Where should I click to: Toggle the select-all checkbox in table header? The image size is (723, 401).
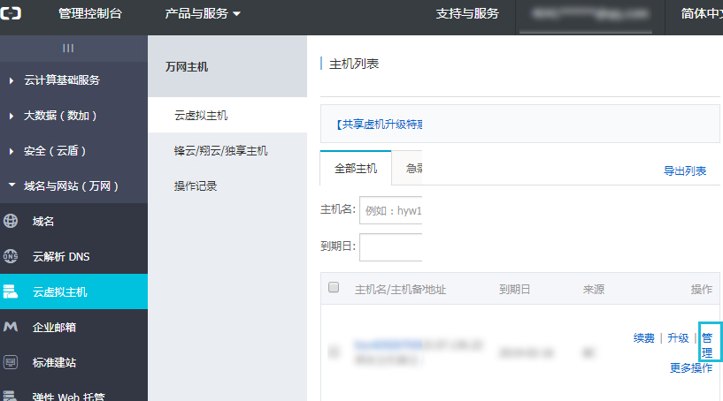(334, 288)
